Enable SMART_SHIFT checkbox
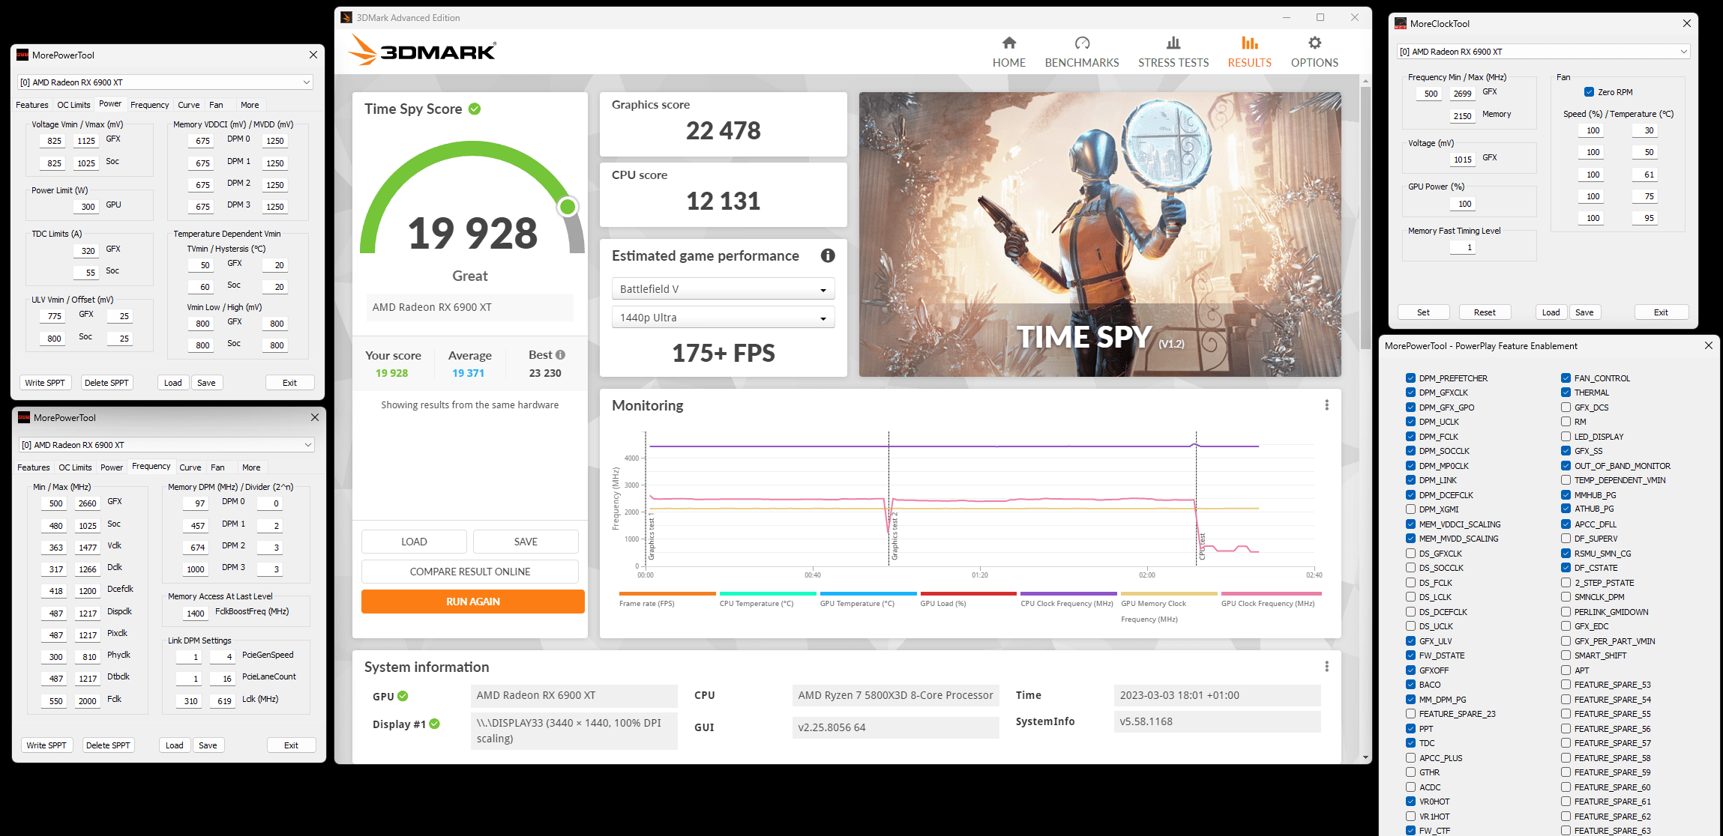Screen dimensions: 1723x836 coord(1566,655)
